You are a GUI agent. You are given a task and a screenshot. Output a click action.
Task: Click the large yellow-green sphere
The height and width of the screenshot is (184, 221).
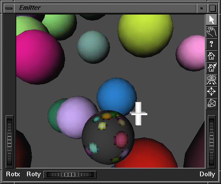click(x=145, y=36)
